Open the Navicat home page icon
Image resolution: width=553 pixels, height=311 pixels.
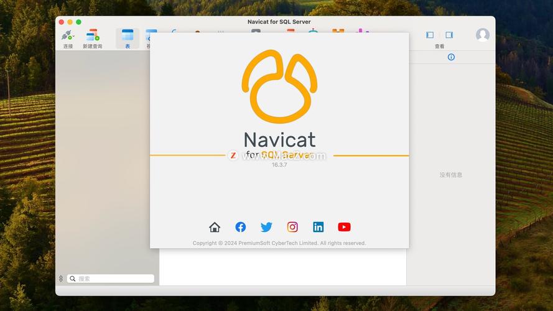click(215, 227)
